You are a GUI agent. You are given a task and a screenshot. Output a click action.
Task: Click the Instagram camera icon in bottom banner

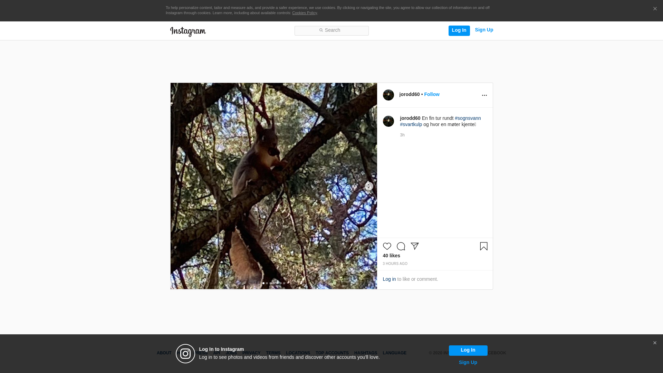185,354
